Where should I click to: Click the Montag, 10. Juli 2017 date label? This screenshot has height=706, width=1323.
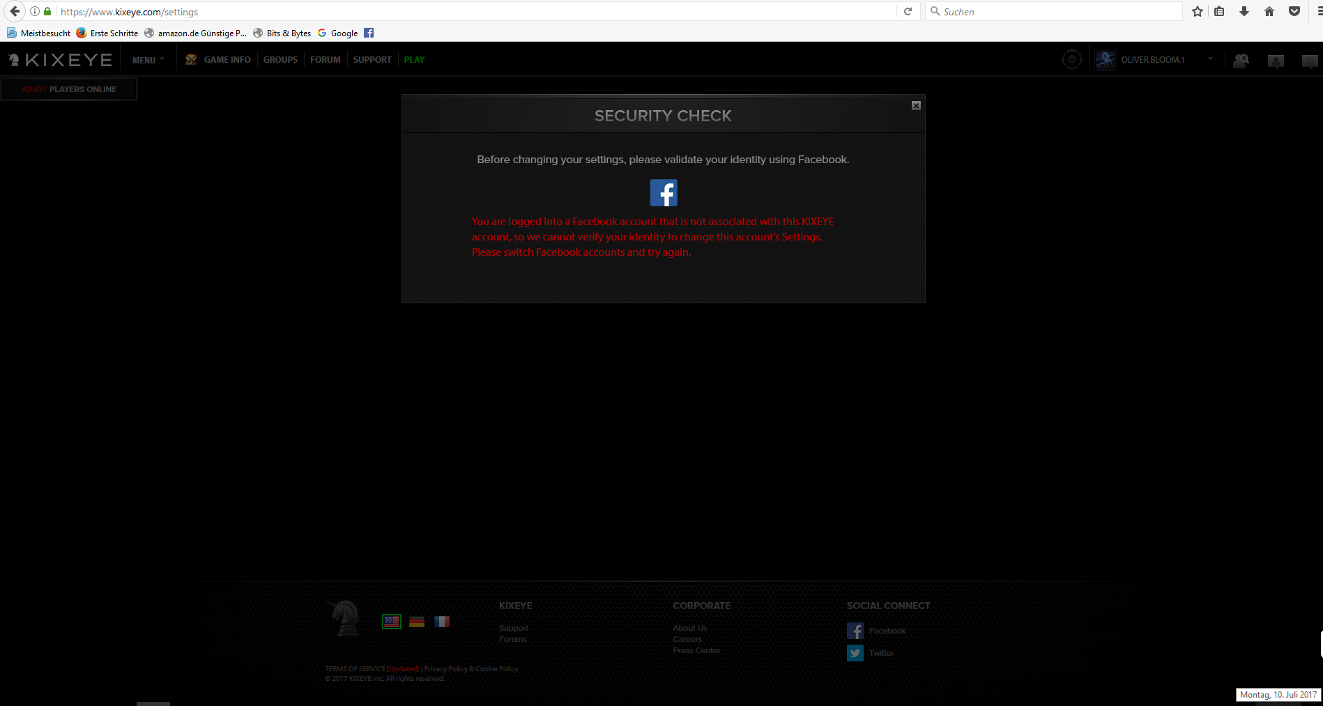coord(1278,695)
